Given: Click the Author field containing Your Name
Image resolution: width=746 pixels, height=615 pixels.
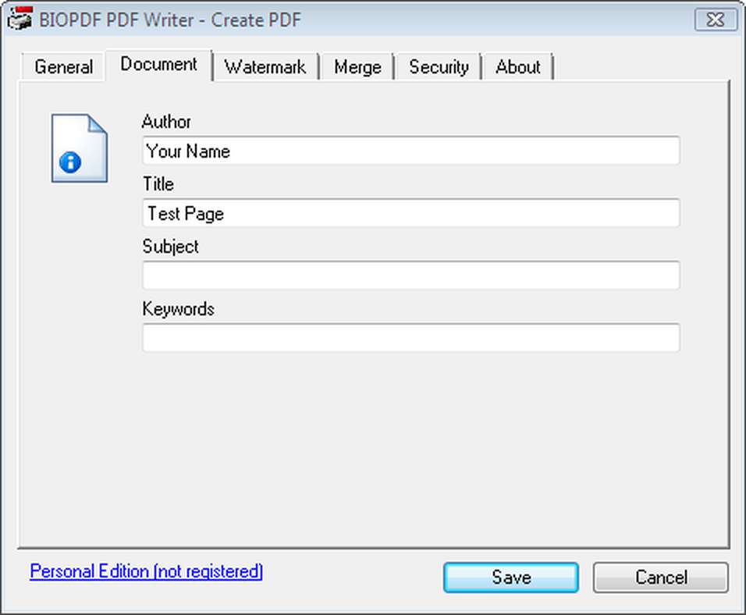Looking at the screenshot, I should [x=411, y=151].
